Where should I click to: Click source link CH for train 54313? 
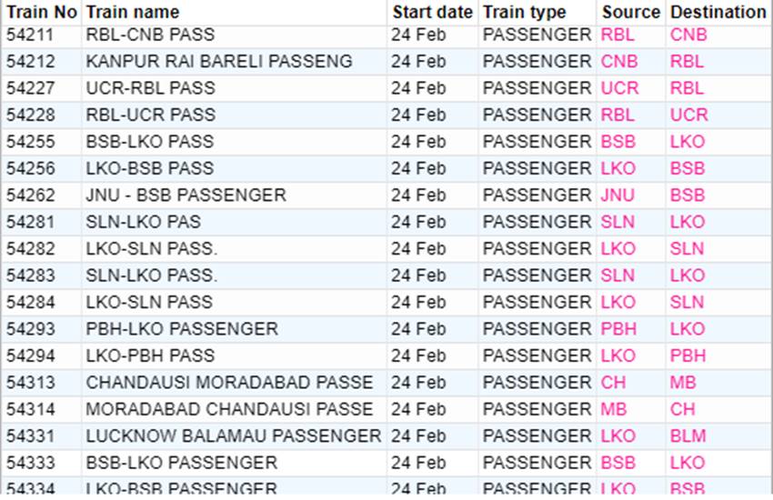coord(613,383)
